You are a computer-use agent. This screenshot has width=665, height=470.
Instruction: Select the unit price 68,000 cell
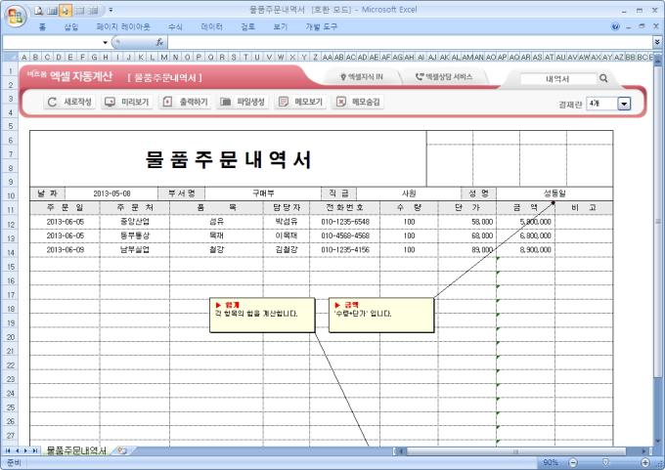[x=466, y=235]
